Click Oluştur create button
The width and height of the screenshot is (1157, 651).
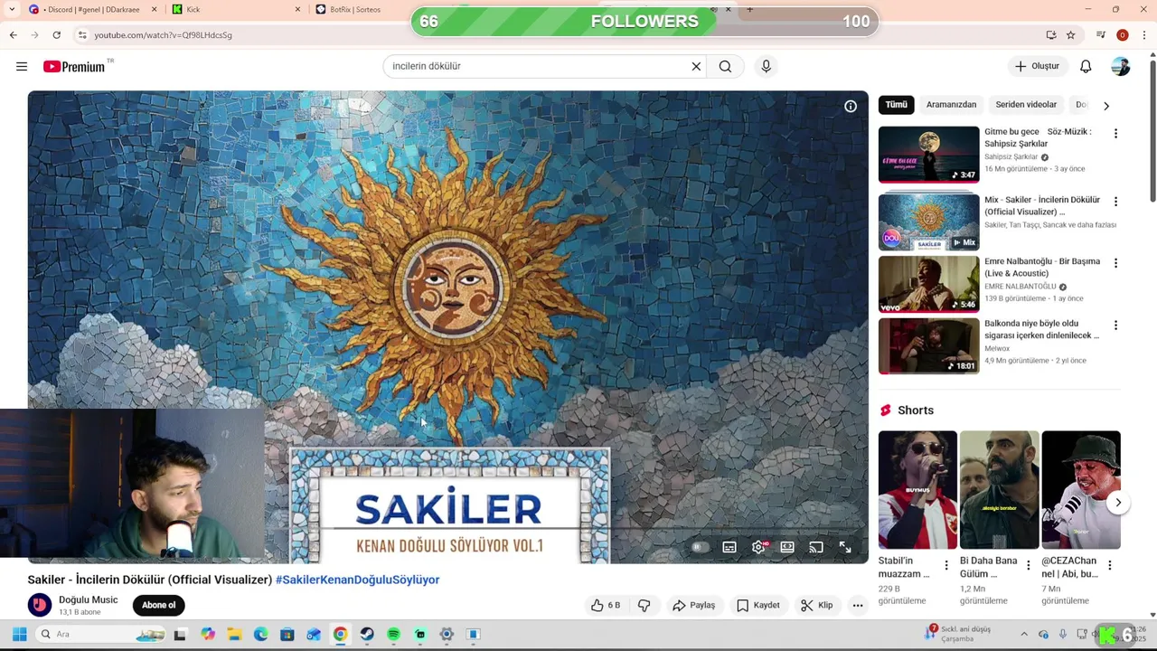1037,66
